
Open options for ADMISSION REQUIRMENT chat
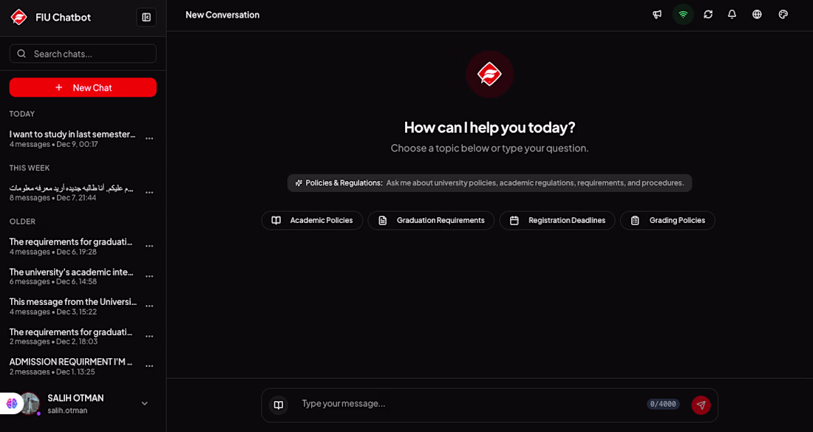(149, 366)
